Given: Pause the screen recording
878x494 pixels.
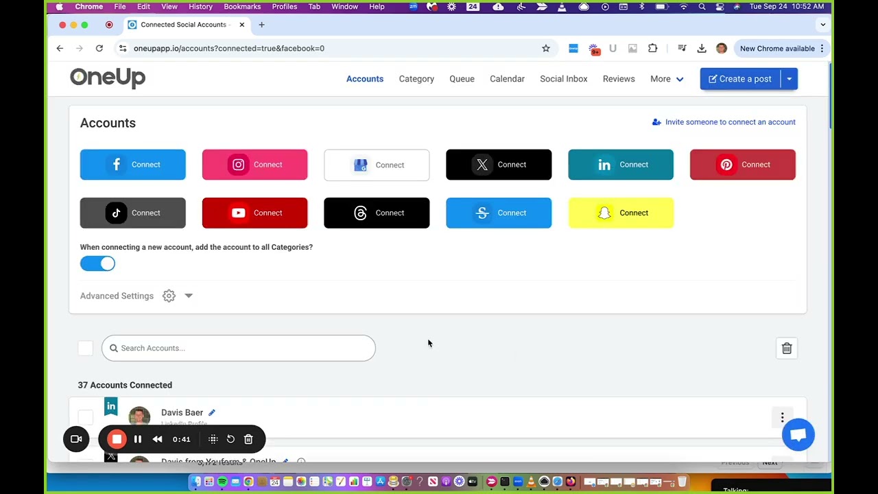Looking at the screenshot, I should tap(138, 439).
